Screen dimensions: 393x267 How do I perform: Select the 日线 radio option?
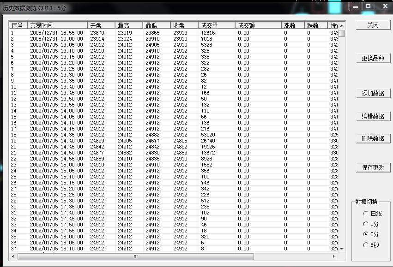(x=366, y=214)
